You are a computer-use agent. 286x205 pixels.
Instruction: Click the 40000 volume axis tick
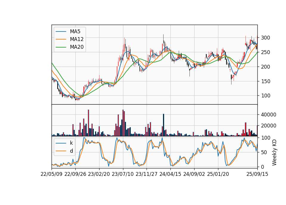coord(268,115)
